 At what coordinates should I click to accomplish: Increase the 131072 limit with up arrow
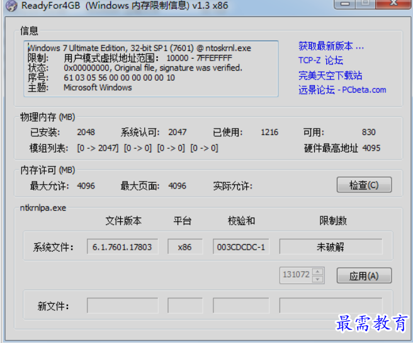click(318, 272)
